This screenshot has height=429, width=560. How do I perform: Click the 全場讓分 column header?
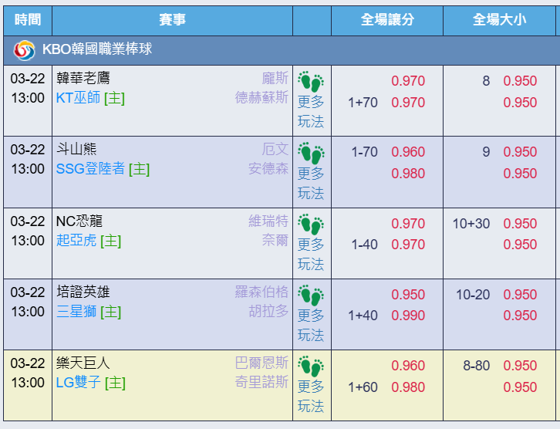tap(387, 20)
